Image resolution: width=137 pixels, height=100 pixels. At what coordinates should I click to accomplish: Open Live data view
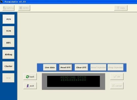(50, 68)
